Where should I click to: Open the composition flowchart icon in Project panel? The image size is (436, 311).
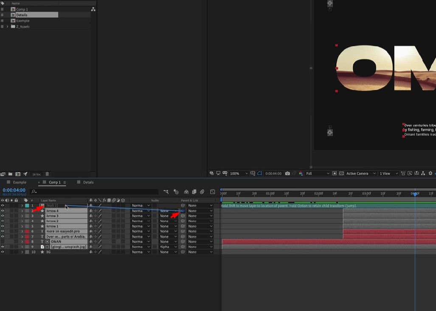[x=93, y=9]
